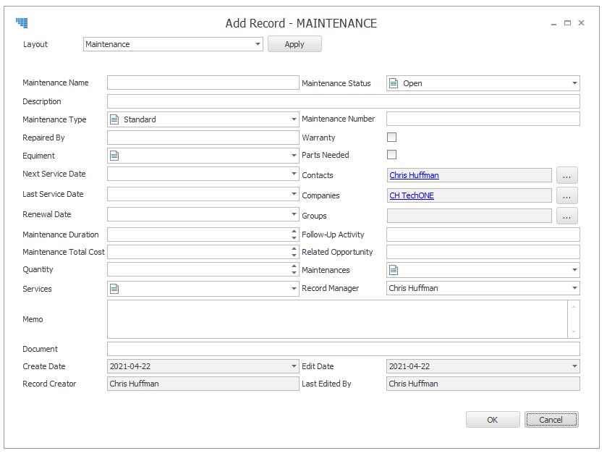The height and width of the screenshot is (456, 607).
Task: Check the Parts Needed checkbox
Action: tap(392, 154)
